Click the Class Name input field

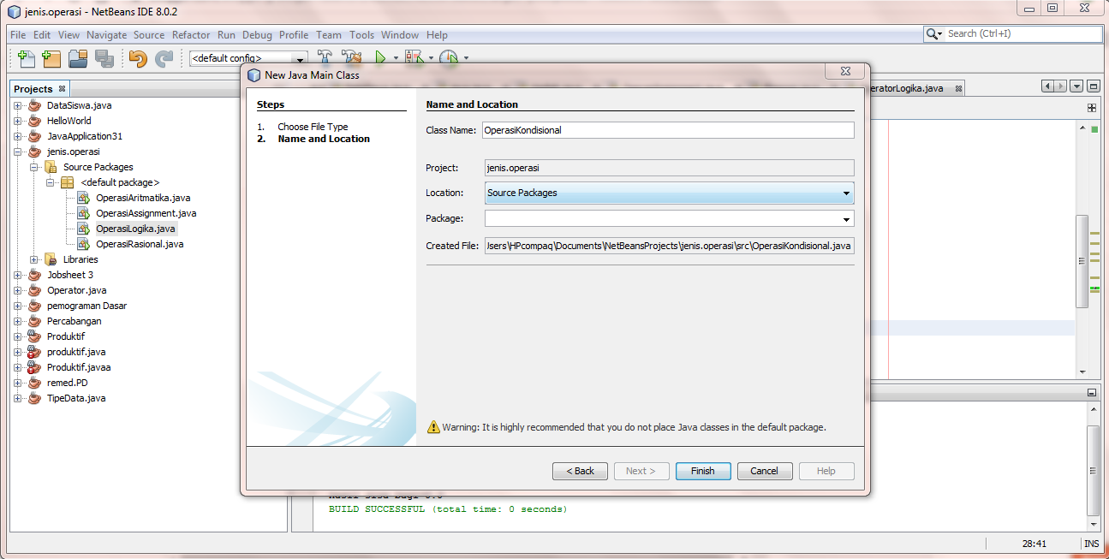click(667, 130)
